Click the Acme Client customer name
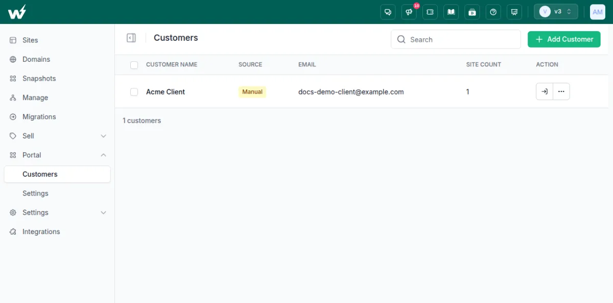The image size is (613, 303). pyautogui.click(x=166, y=92)
